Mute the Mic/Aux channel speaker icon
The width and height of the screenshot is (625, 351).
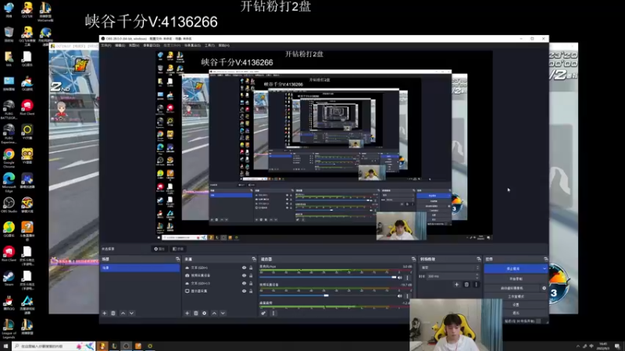tap(400, 278)
